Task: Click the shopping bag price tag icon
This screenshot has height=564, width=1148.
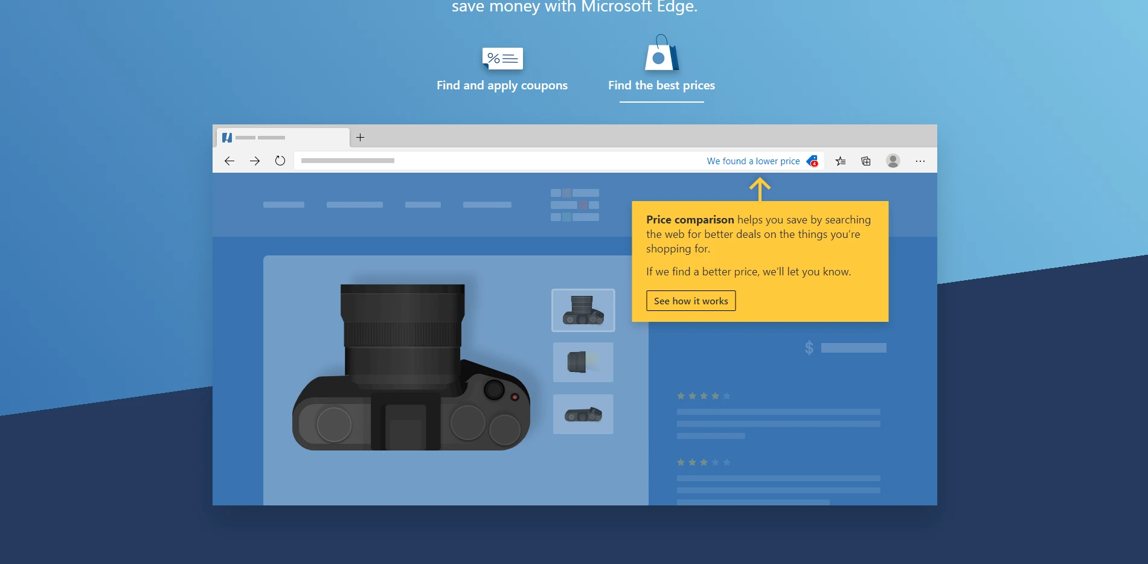Action: (x=661, y=53)
